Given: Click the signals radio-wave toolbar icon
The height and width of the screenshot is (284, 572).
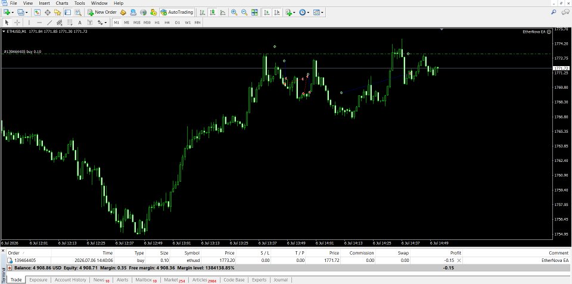Looking at the screenshot, I should point(144,12).
